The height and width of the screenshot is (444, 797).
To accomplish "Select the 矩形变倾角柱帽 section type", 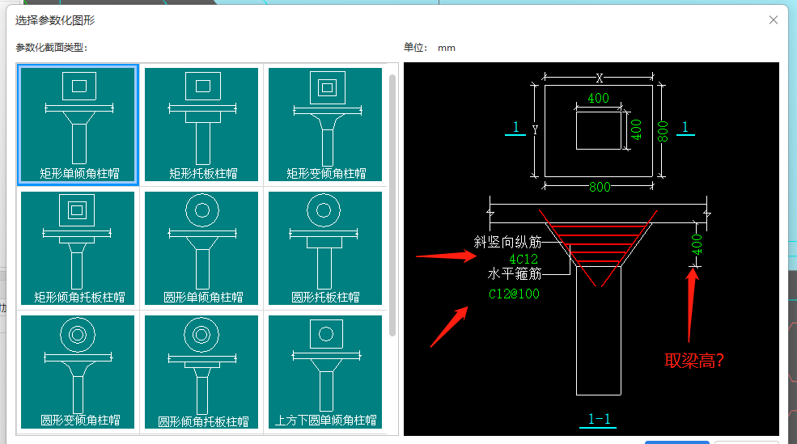I will 325,125.
